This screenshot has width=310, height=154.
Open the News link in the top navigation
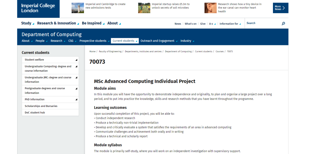[178, 24]
